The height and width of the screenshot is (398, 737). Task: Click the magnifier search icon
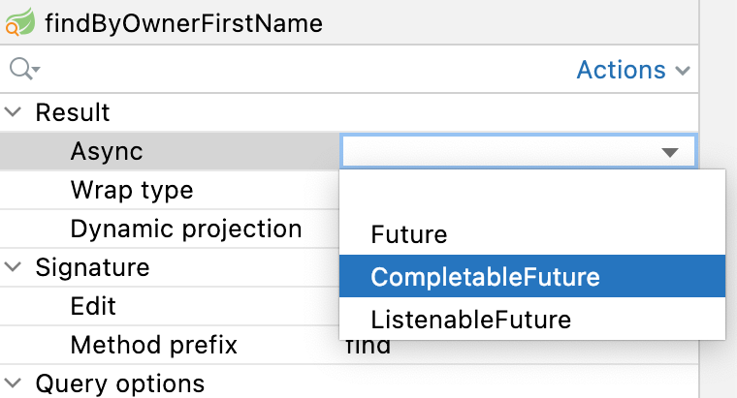[20, 70]
